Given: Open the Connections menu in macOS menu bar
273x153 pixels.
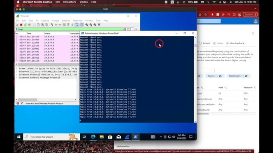Looking at the screenshot, I should [x=70, y=2].
